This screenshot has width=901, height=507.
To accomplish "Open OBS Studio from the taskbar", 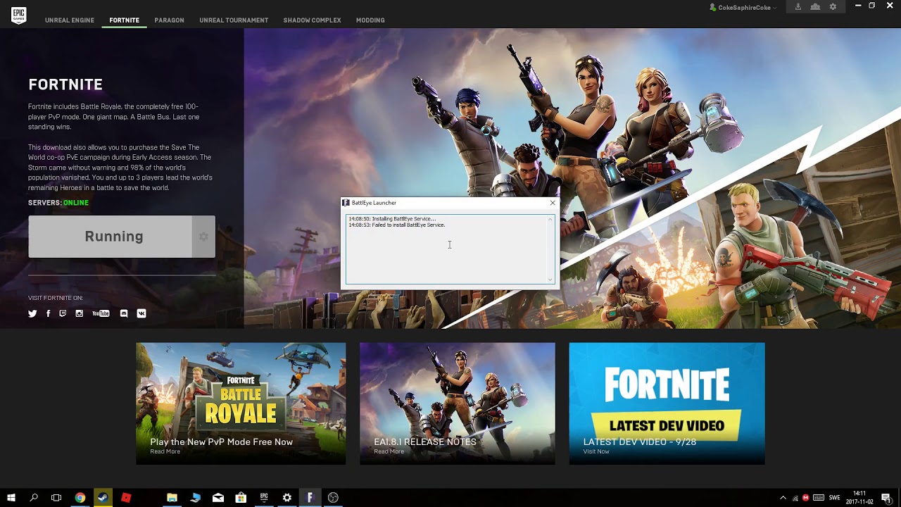I will tap(333, 498).
